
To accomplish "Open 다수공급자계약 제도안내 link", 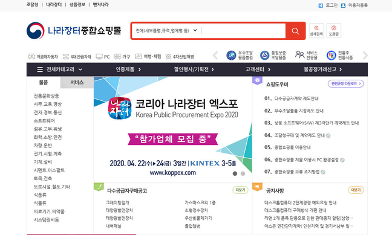I will pyautogui.click(x=296, y=98).
